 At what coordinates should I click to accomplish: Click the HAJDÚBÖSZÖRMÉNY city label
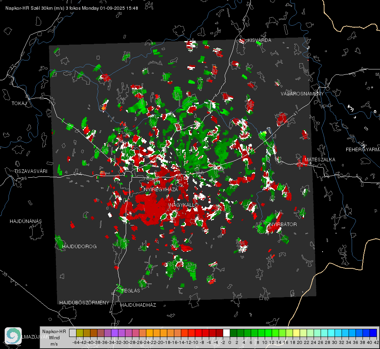pos(84,303)
